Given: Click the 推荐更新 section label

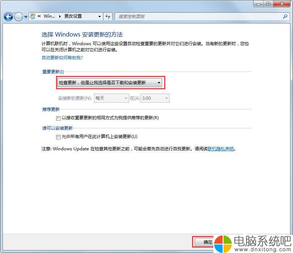Looking at the screenshot, I should [x=51, y=110].
